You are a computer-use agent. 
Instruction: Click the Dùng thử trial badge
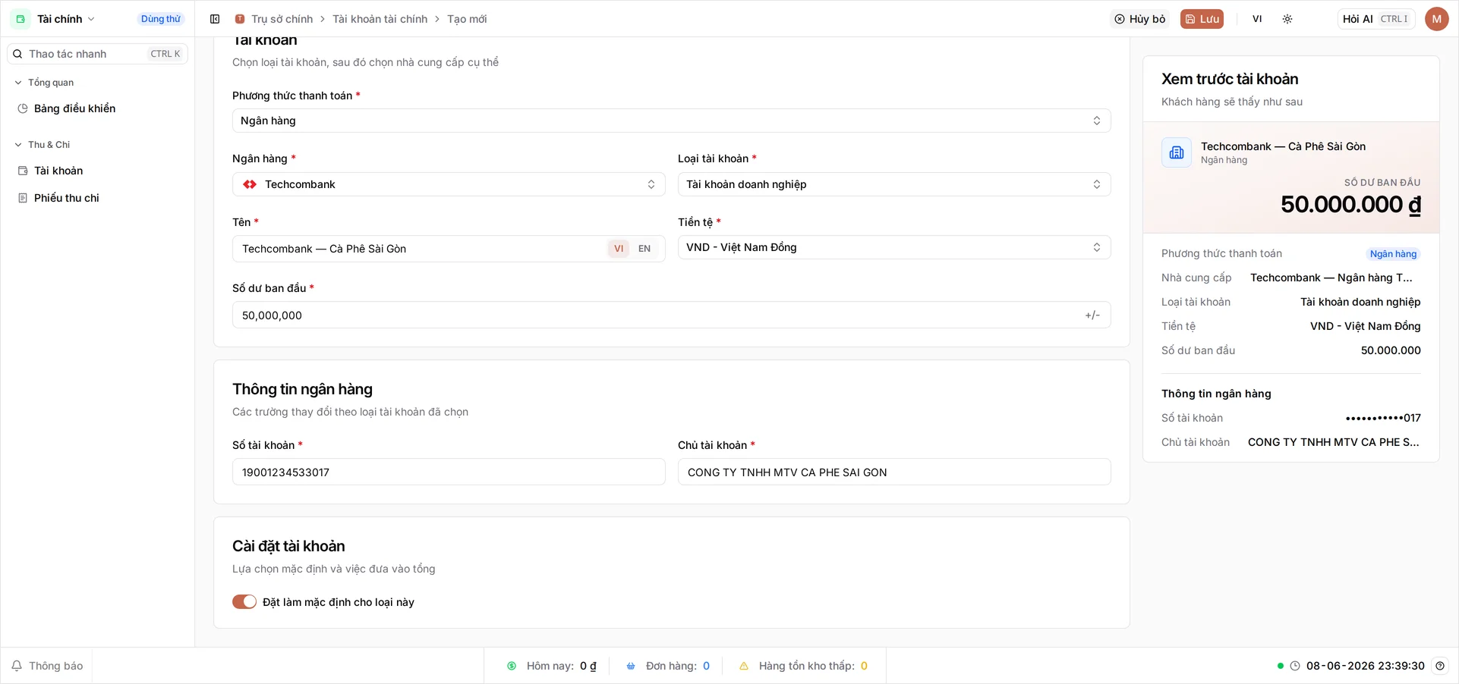[161, 19]
